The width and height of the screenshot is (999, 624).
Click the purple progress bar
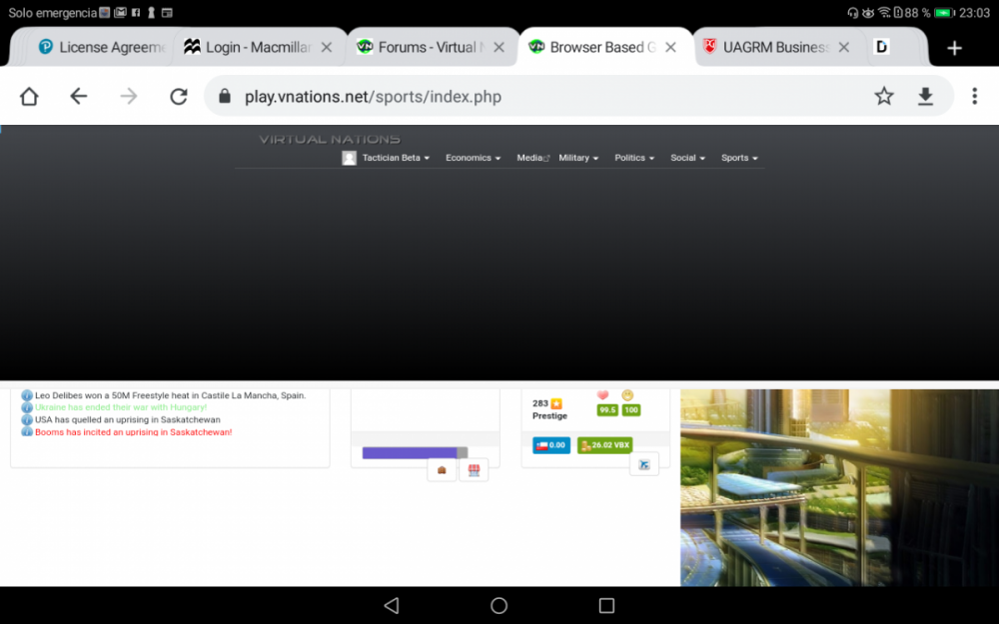(409, 452)
